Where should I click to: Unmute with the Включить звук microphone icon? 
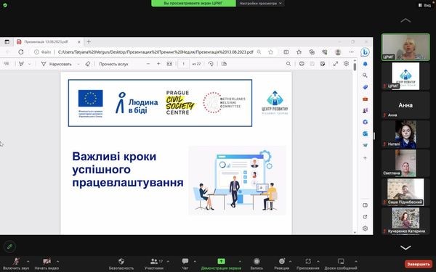point(16,261)
